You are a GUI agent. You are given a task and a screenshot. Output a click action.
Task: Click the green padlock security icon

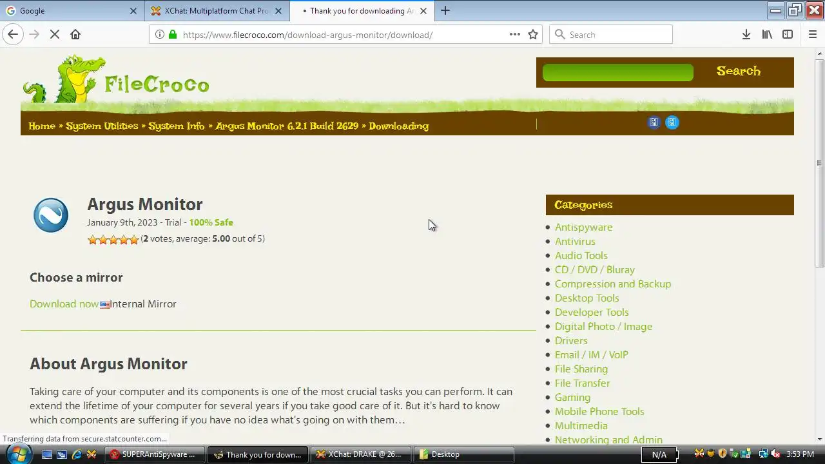point(172,34)
